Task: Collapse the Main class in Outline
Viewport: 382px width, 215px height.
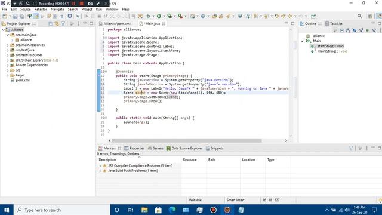Action: (x=303, y=41)
